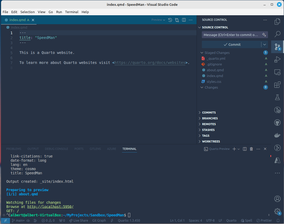Generate commit message with sparkle icon
284x224 pixels.
click(x=264, y=35)
